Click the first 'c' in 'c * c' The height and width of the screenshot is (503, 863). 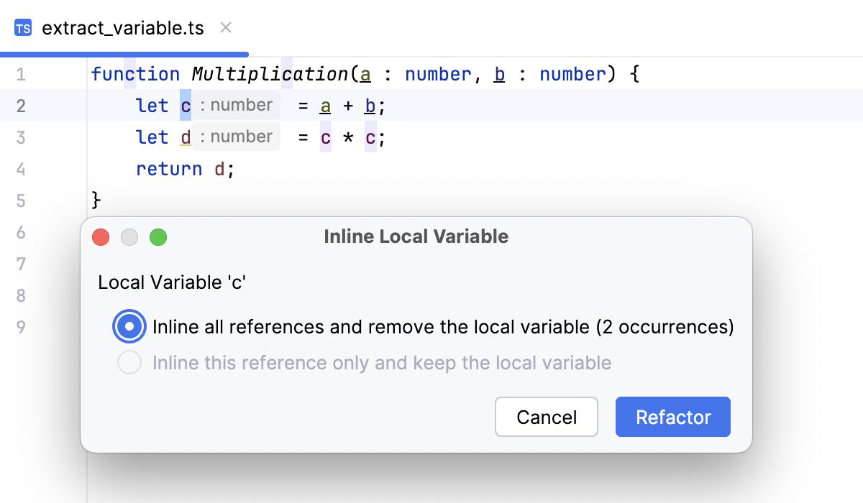tap(326, 137)
